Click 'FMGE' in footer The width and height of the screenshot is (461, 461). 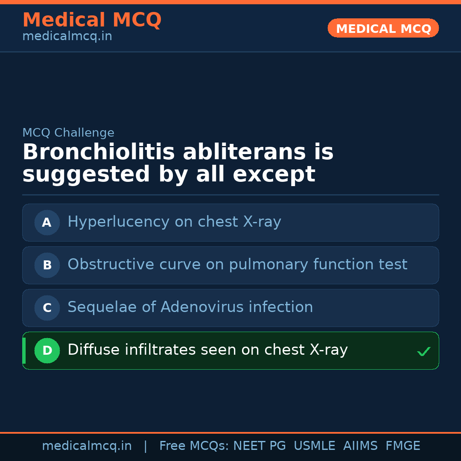(403, 446)
